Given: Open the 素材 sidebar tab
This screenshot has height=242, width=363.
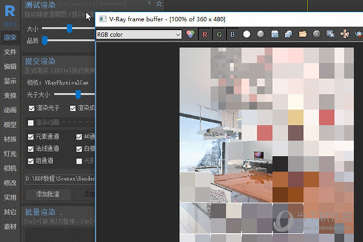Looking at the screenshot, I should click(10, 227).
